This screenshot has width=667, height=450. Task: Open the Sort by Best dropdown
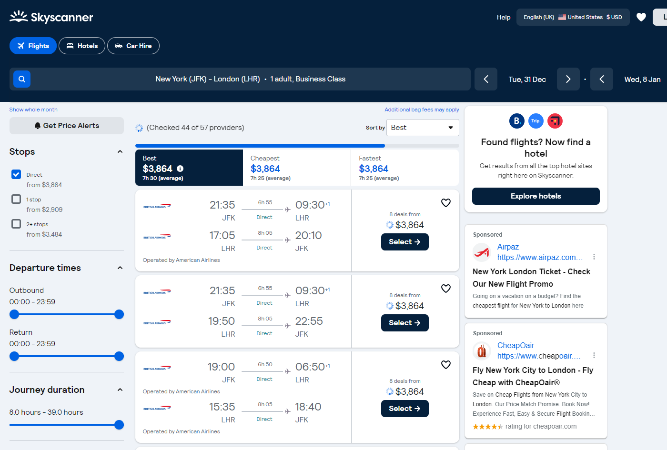[x=423, y=128]
